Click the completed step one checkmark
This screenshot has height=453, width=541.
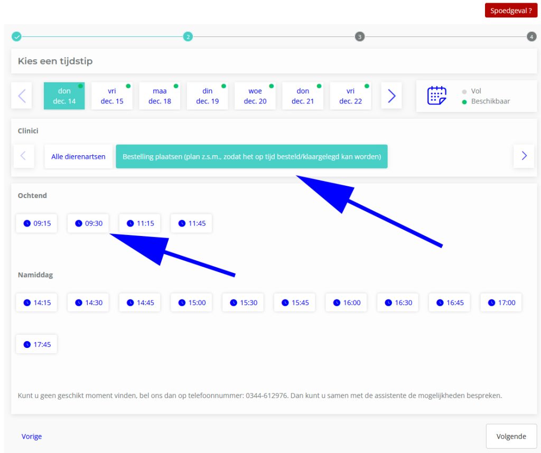[x=16, y=36]
